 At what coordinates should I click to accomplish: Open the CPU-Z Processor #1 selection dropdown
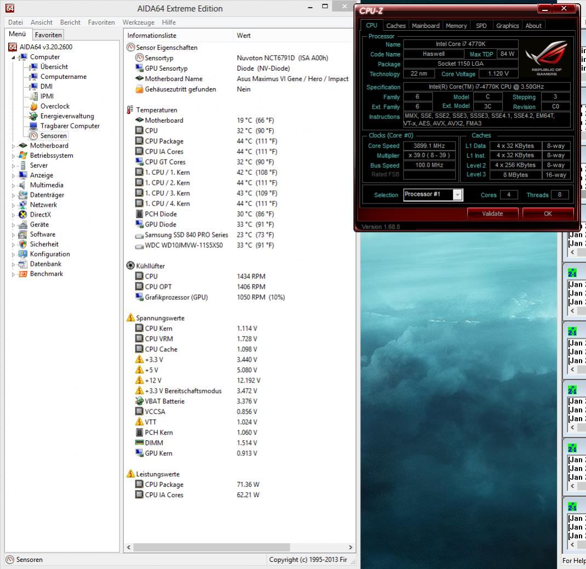click(x=458, y=195)
